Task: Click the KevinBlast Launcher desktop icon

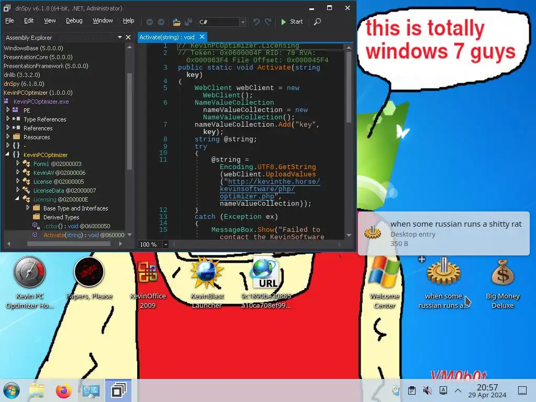Action: point(207,283)
